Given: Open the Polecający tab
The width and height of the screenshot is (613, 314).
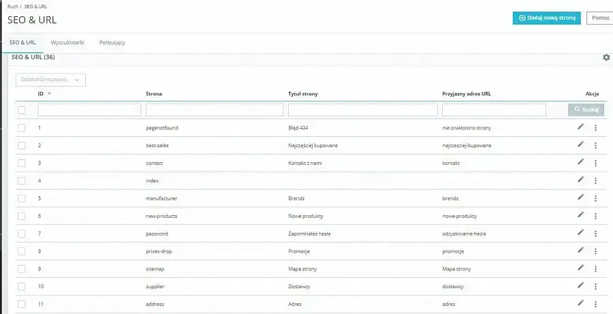Looking at the screenshot, I should (112, 42).
